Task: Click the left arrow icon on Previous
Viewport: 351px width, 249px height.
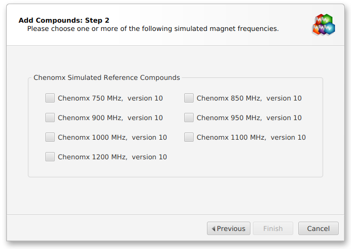Action: (213, 228)
